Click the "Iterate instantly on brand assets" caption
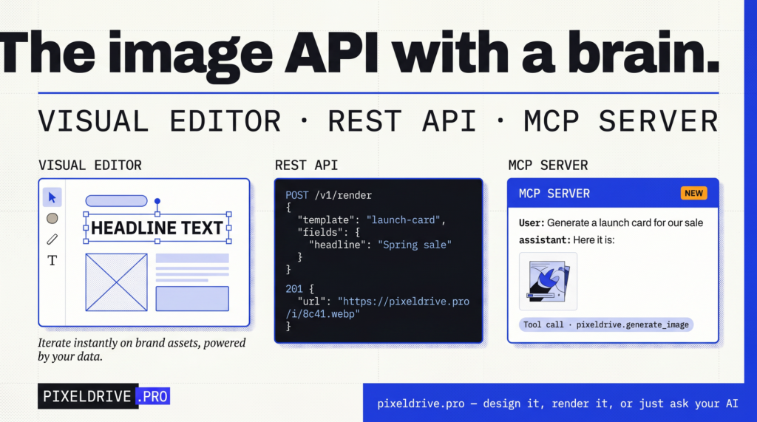This screenshot has height=422, width=757. pos(142,350)
